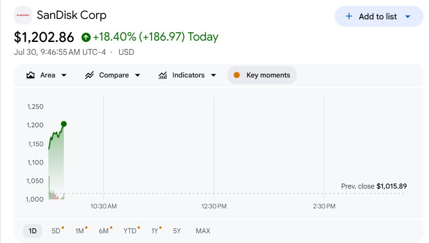Click the 10:30 AM axis label

coord(104,206)
